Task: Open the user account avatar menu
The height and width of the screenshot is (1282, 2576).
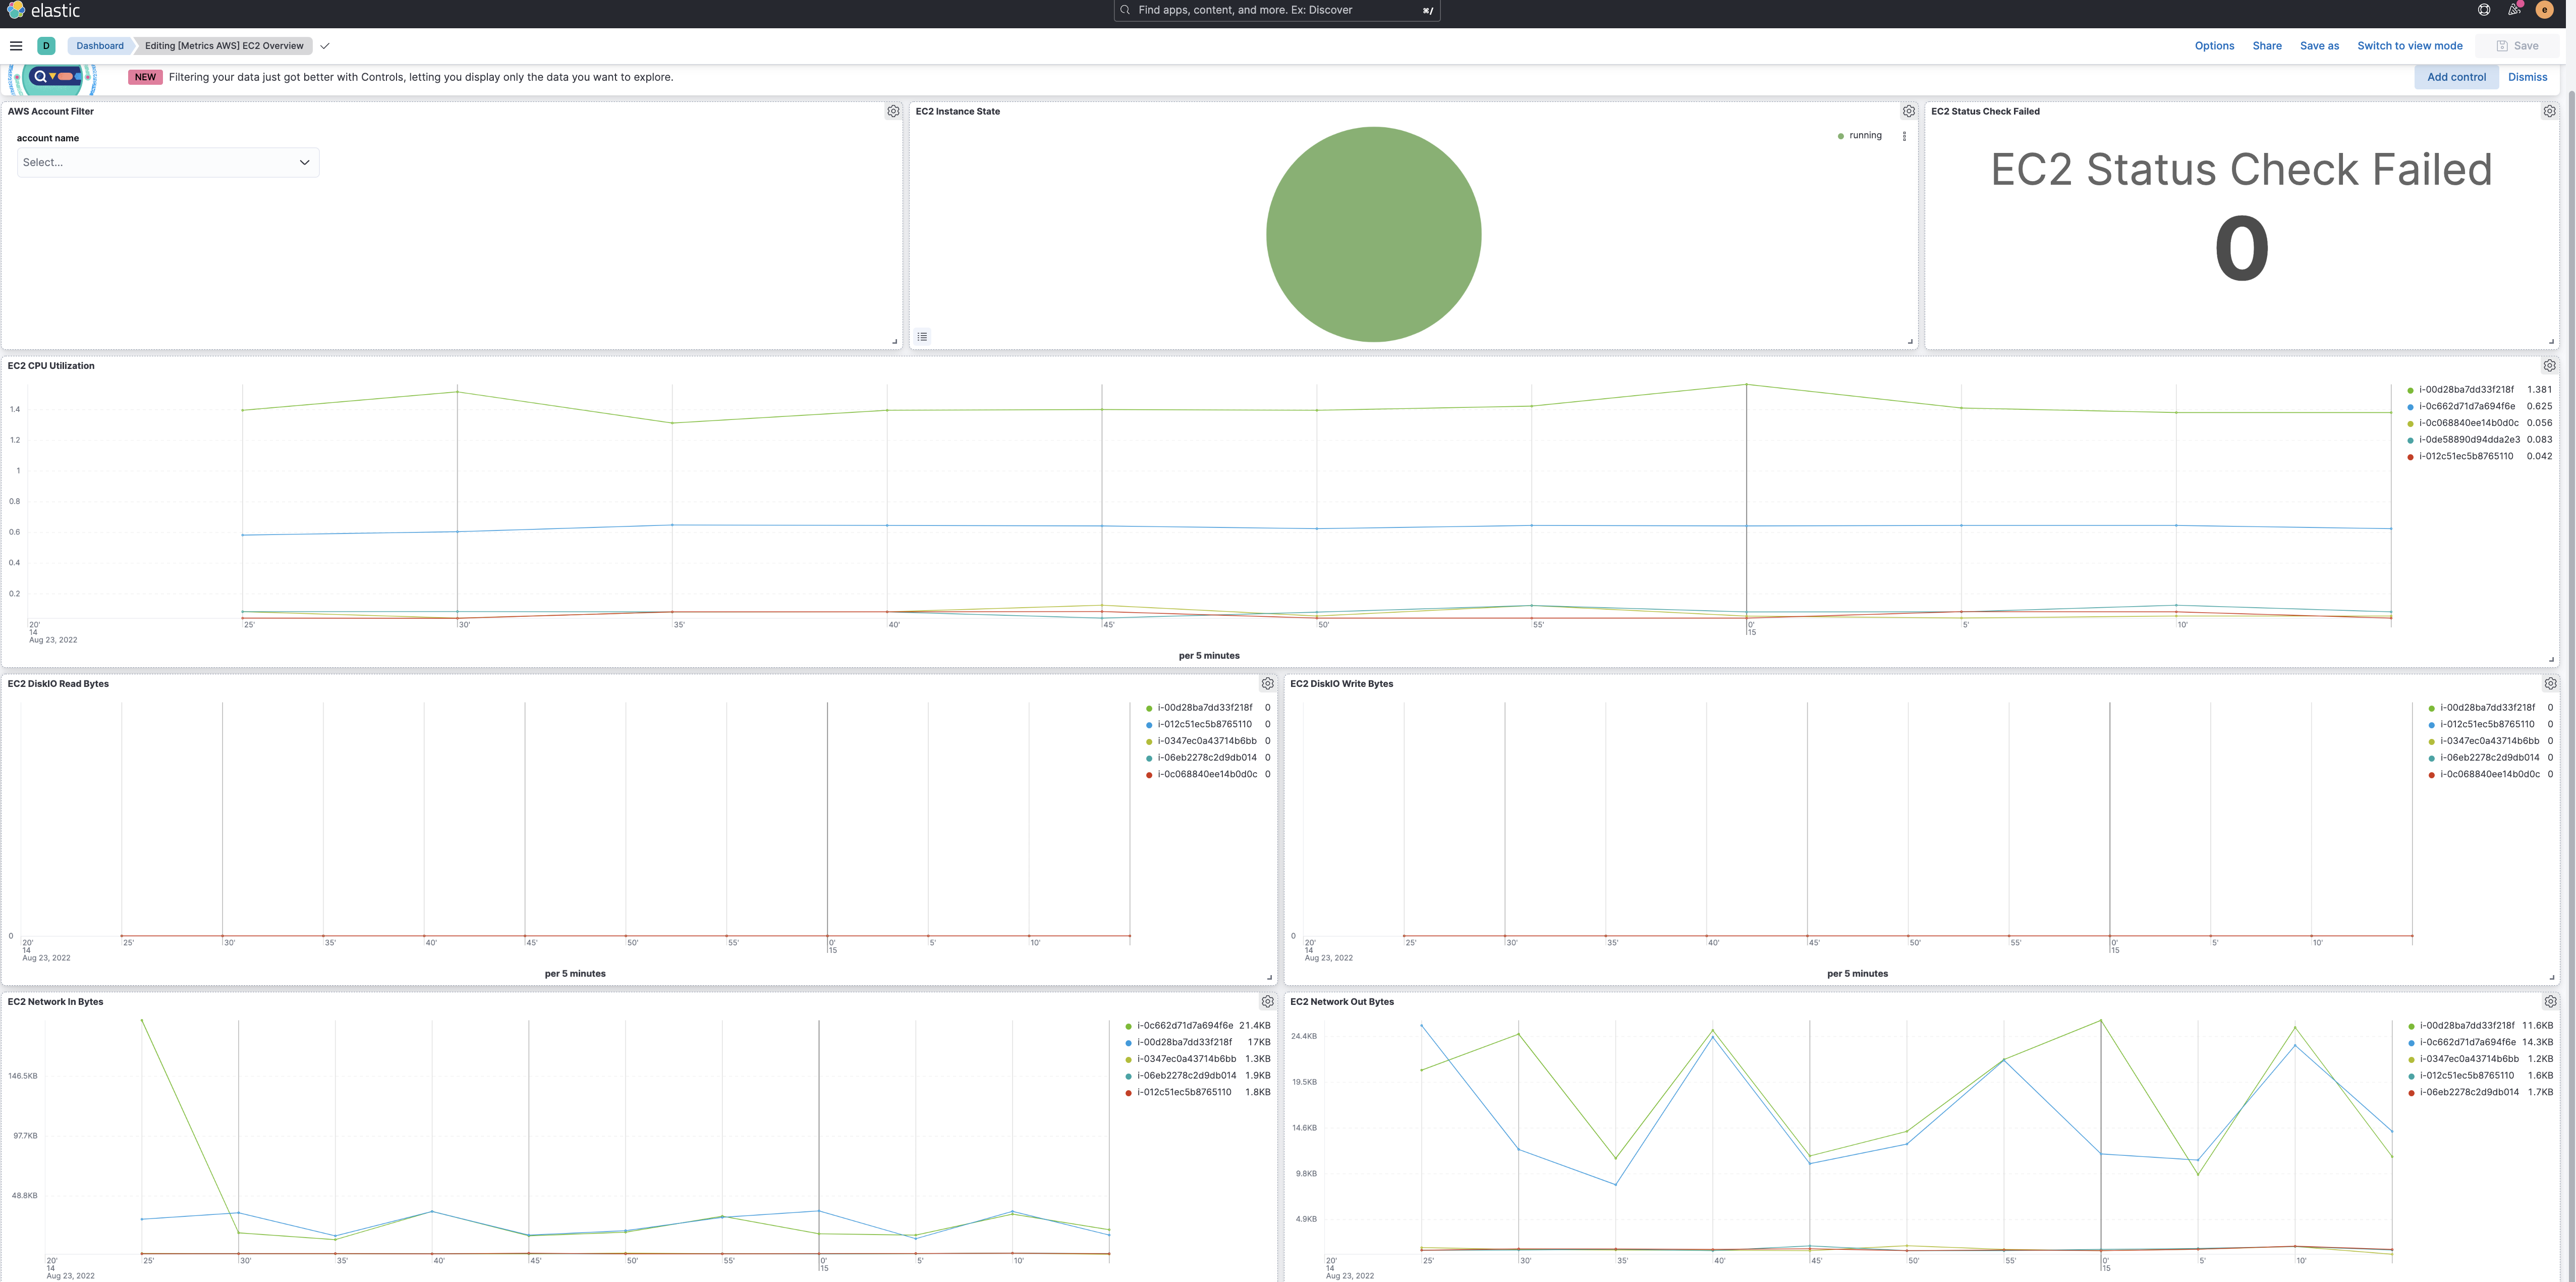Action: click(x=2545, y=10)
